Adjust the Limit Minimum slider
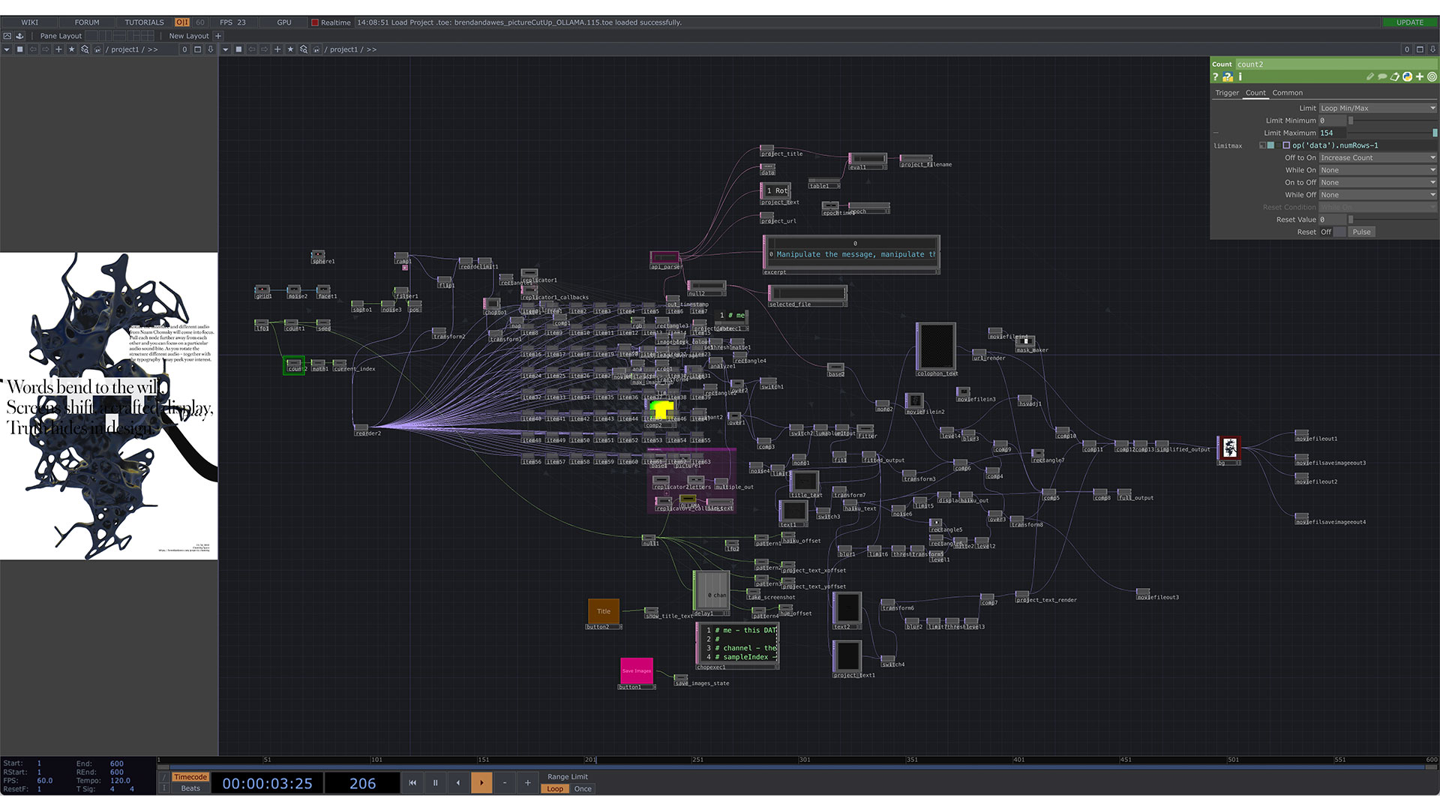This screenshot has height=810, width=1440. pos(1391,121)
